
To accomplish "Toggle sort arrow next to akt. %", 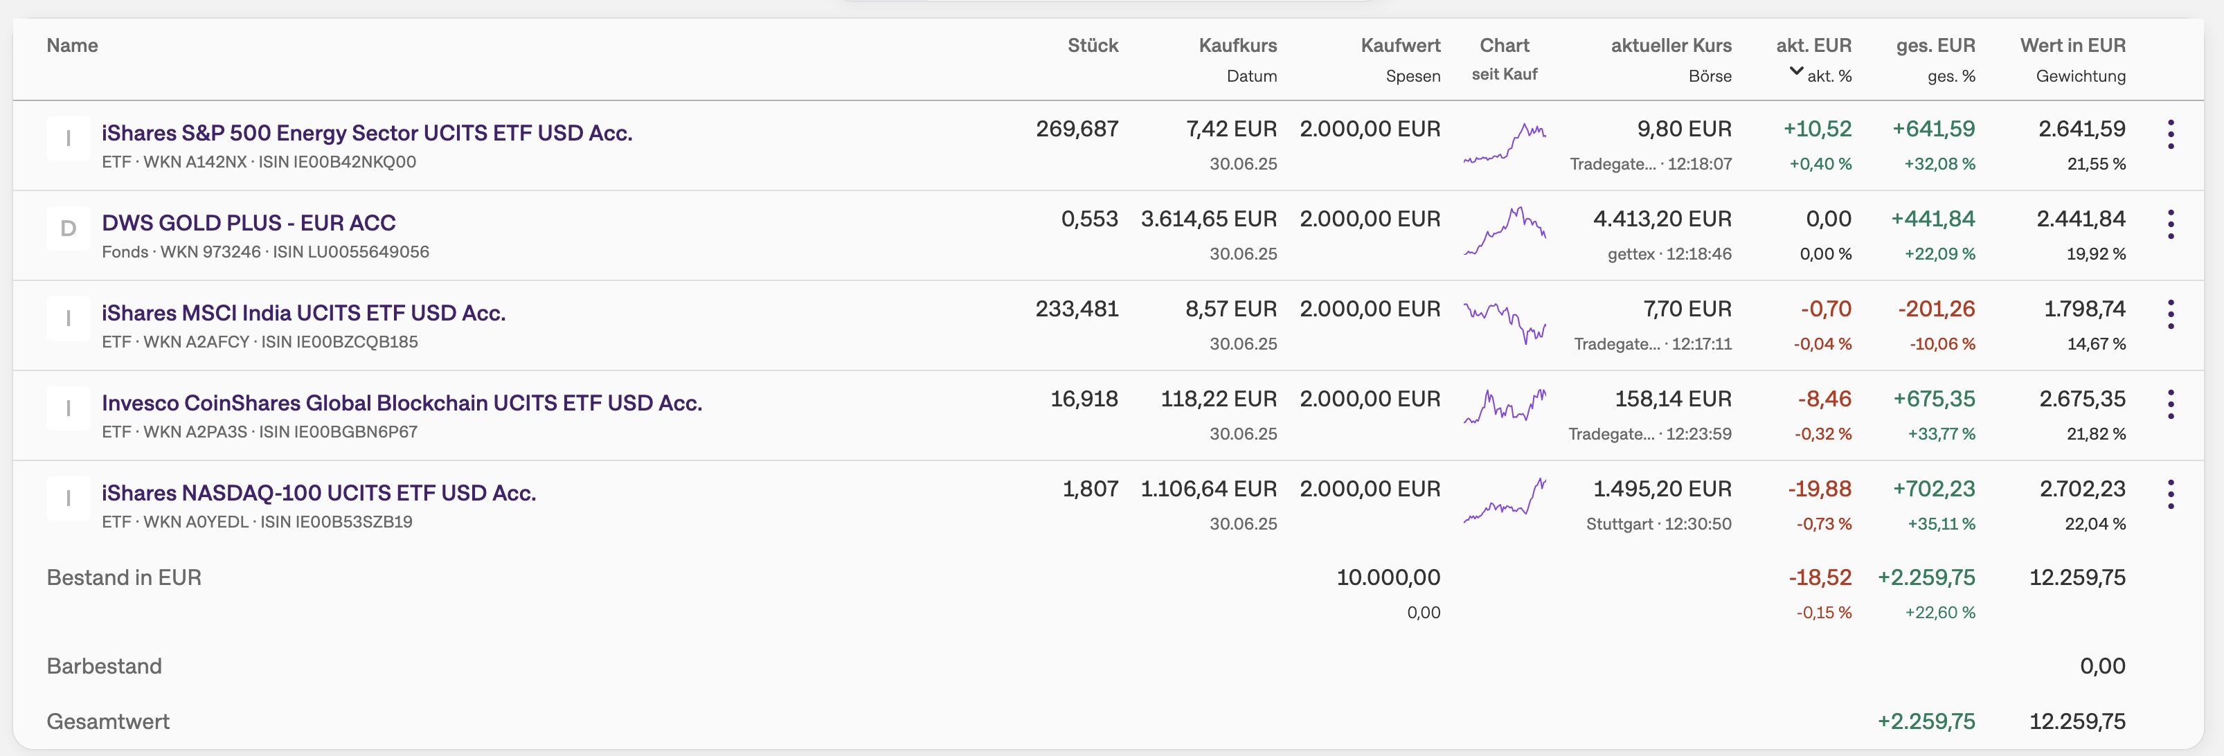I will tap(1796, 71).
